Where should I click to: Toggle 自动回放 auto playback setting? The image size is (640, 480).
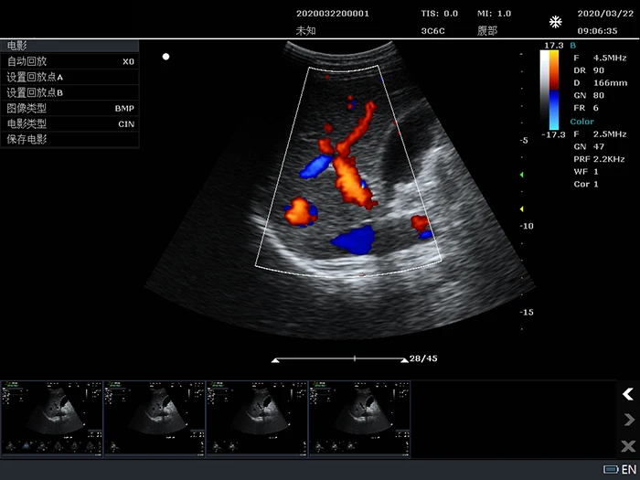coord(69,61)
